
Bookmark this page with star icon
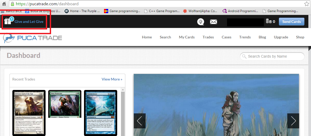pyautogui.click(x=307, y=4)
